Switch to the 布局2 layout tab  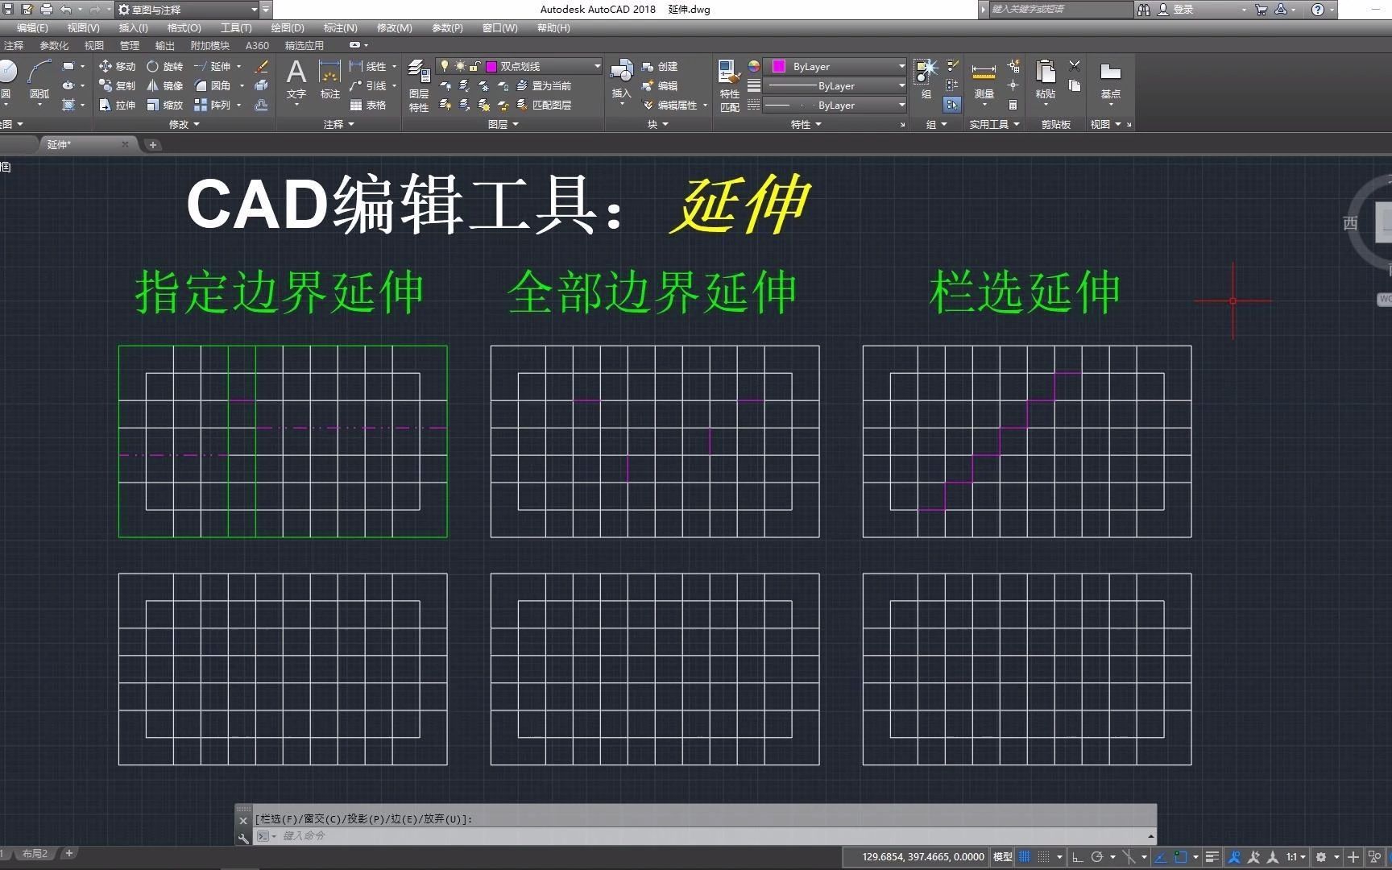tap(34, 853)
